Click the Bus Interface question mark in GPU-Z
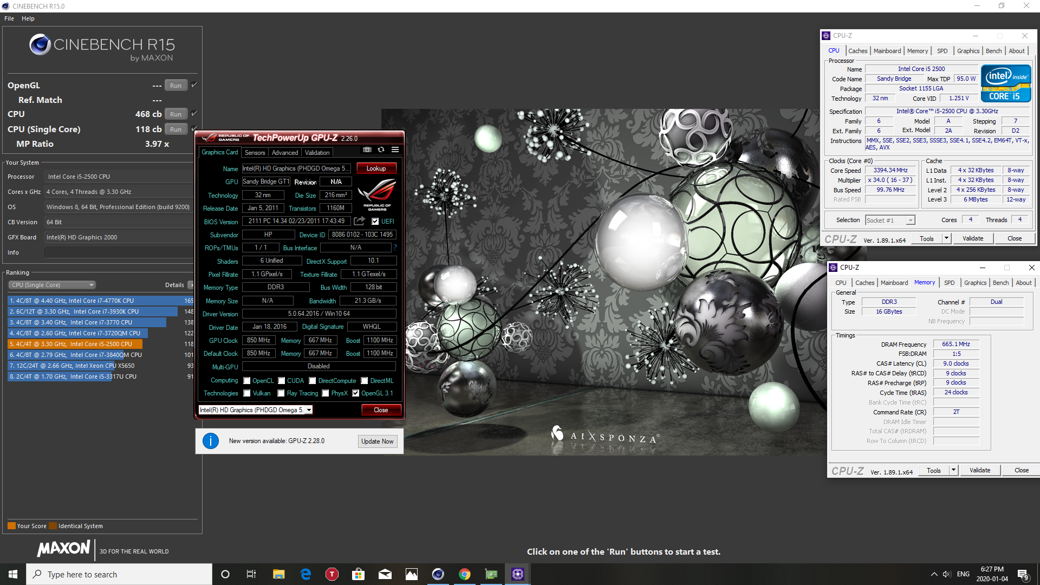 click(x=395, y=248)
